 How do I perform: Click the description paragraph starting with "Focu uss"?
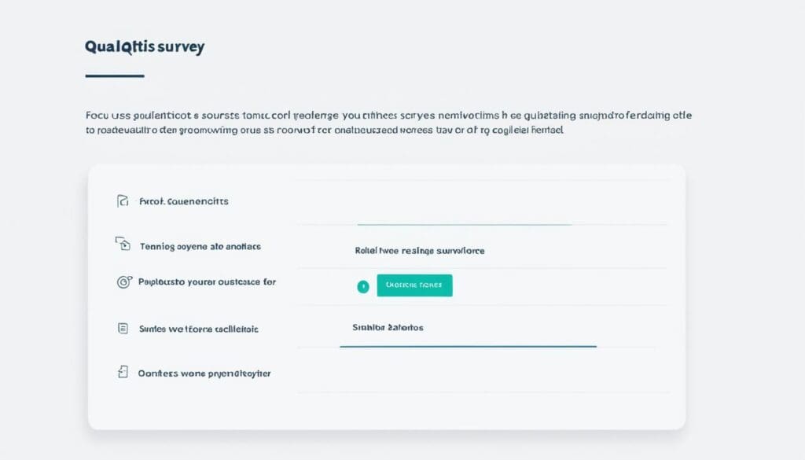coord(388,123)
